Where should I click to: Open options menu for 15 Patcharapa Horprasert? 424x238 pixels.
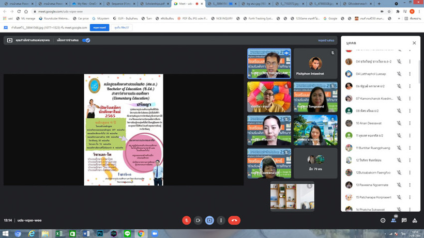[x=410, y=197]
